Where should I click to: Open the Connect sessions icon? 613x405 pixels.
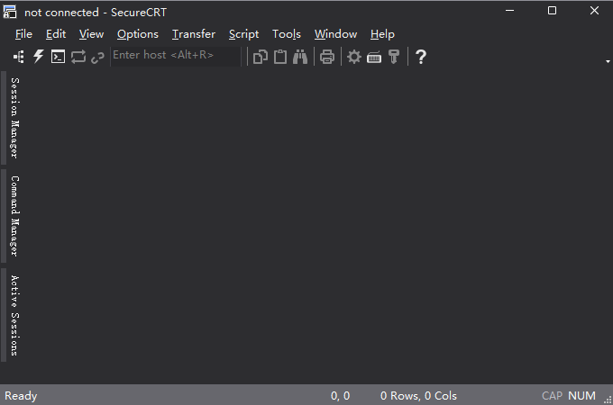pyautogui.click(x=18, y=57)
